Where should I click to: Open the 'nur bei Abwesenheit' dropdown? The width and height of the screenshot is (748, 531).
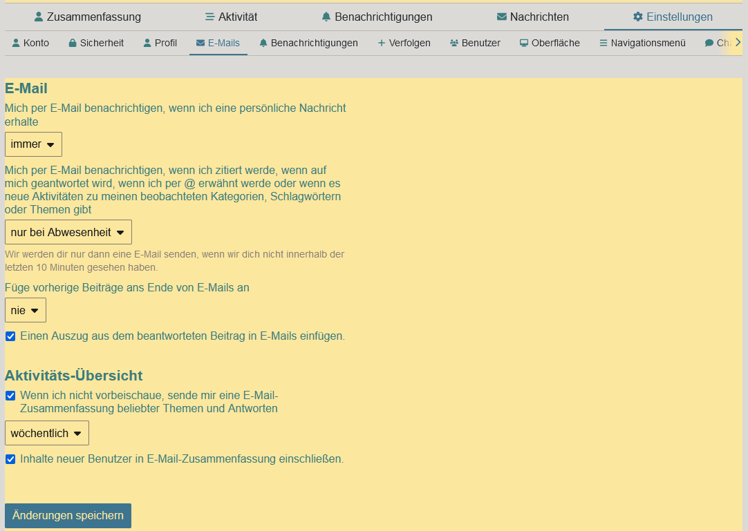[68, 232]
